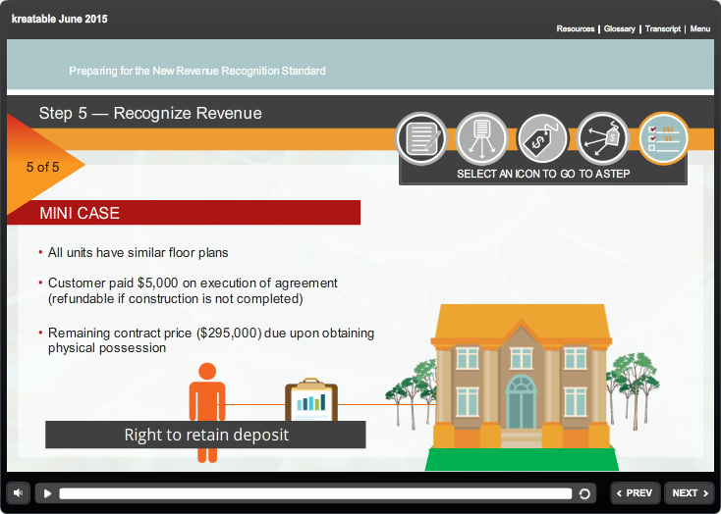
Task: Open the Resources menu
Action: tap(575, 29)
